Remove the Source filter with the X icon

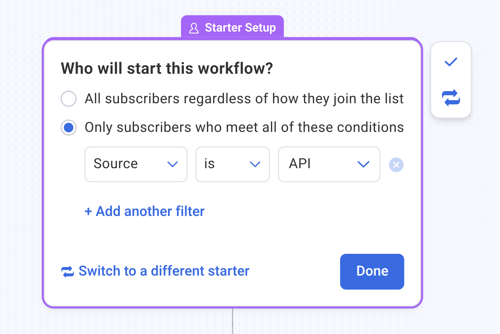coord(396,165)
